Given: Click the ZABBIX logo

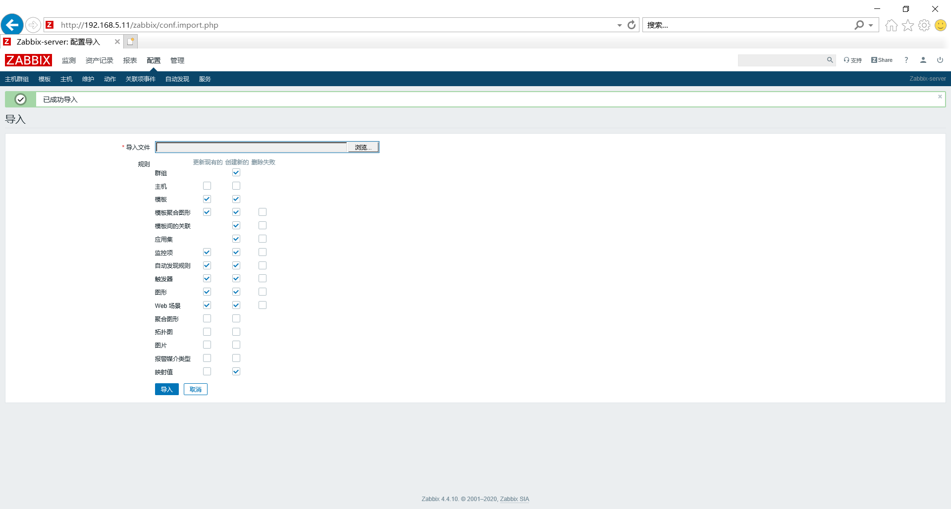Looking at the screenshot, I should coord(28,60).
